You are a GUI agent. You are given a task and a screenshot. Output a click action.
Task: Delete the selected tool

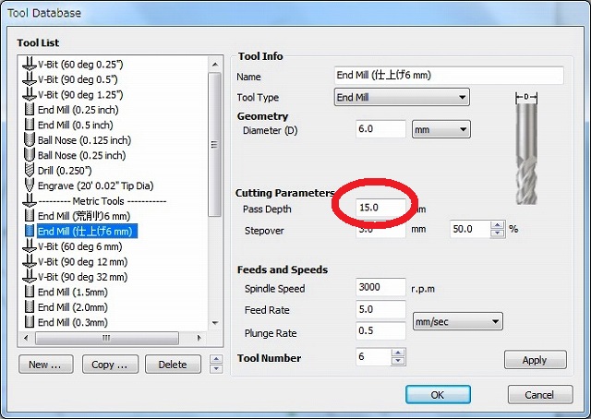172,365
